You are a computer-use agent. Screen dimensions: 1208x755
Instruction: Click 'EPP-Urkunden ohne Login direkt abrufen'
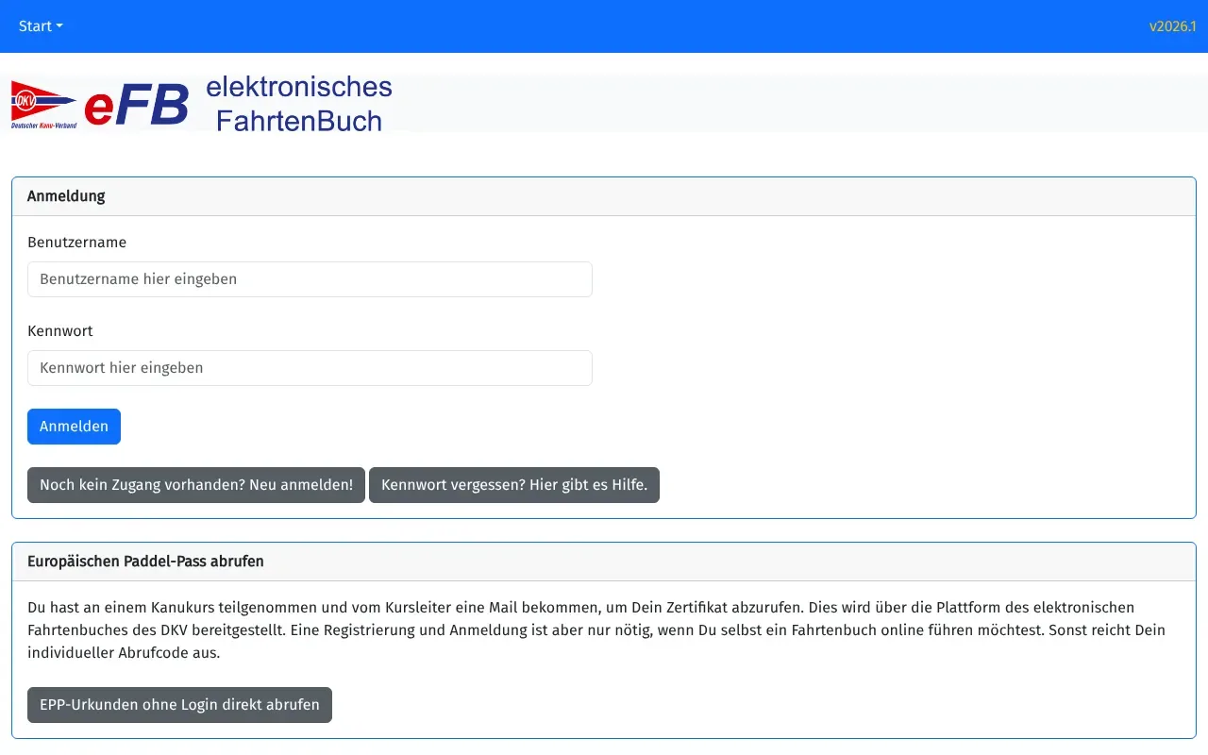(x=179, y=704)
